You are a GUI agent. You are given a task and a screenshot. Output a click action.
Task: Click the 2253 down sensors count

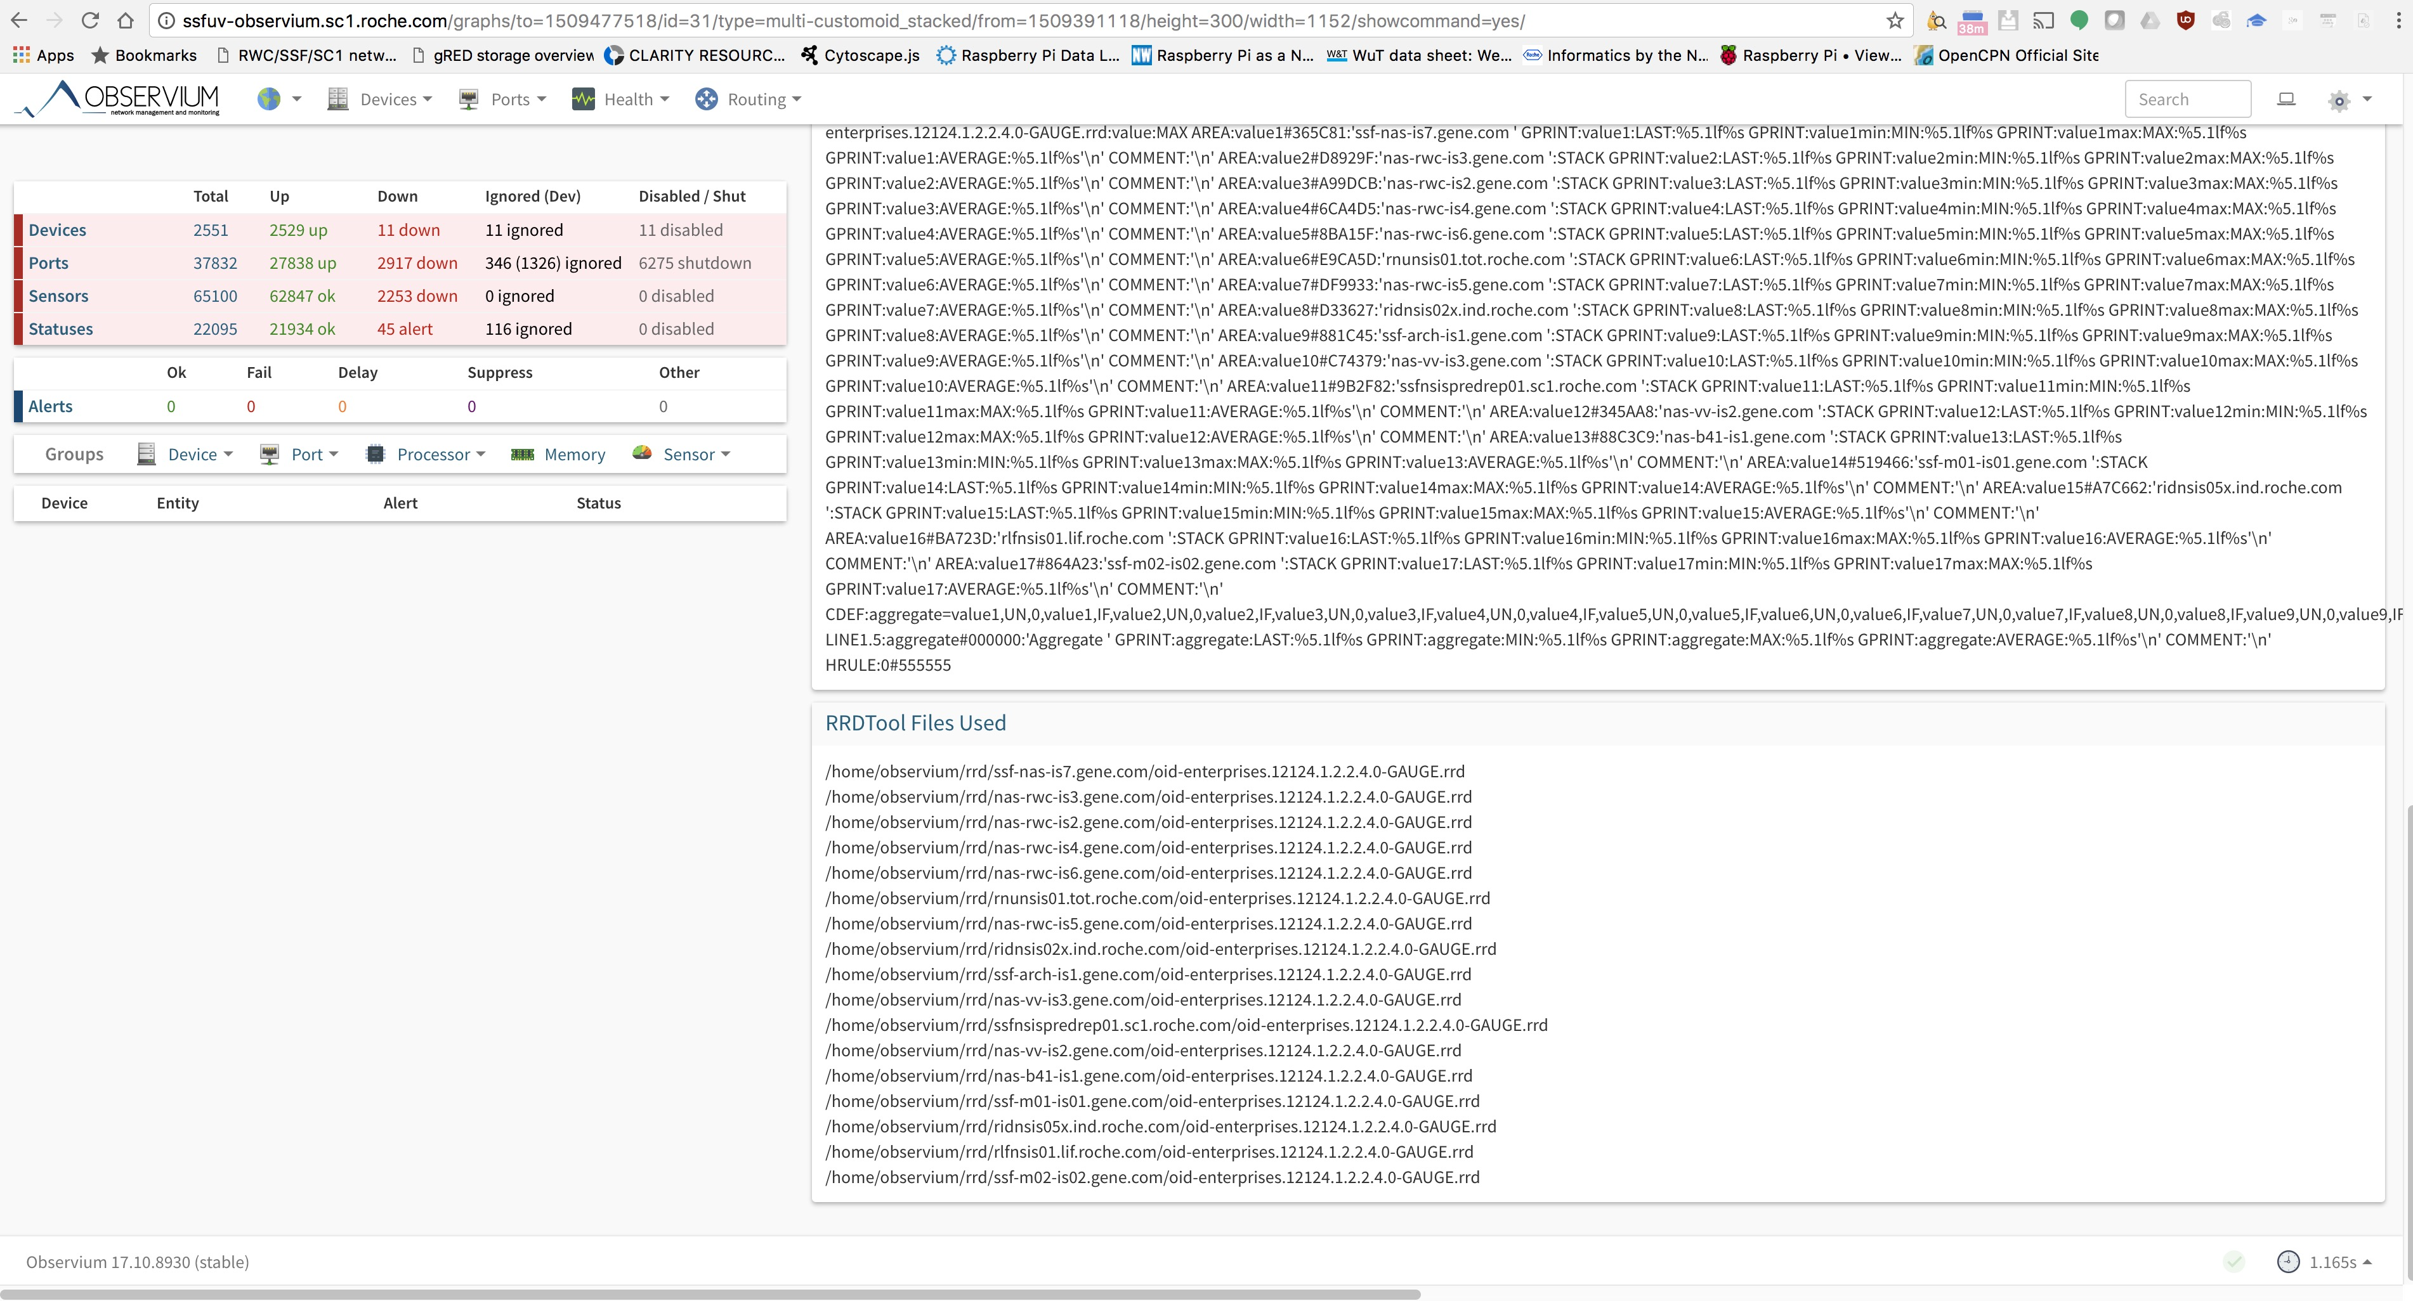tap(418, 295)
